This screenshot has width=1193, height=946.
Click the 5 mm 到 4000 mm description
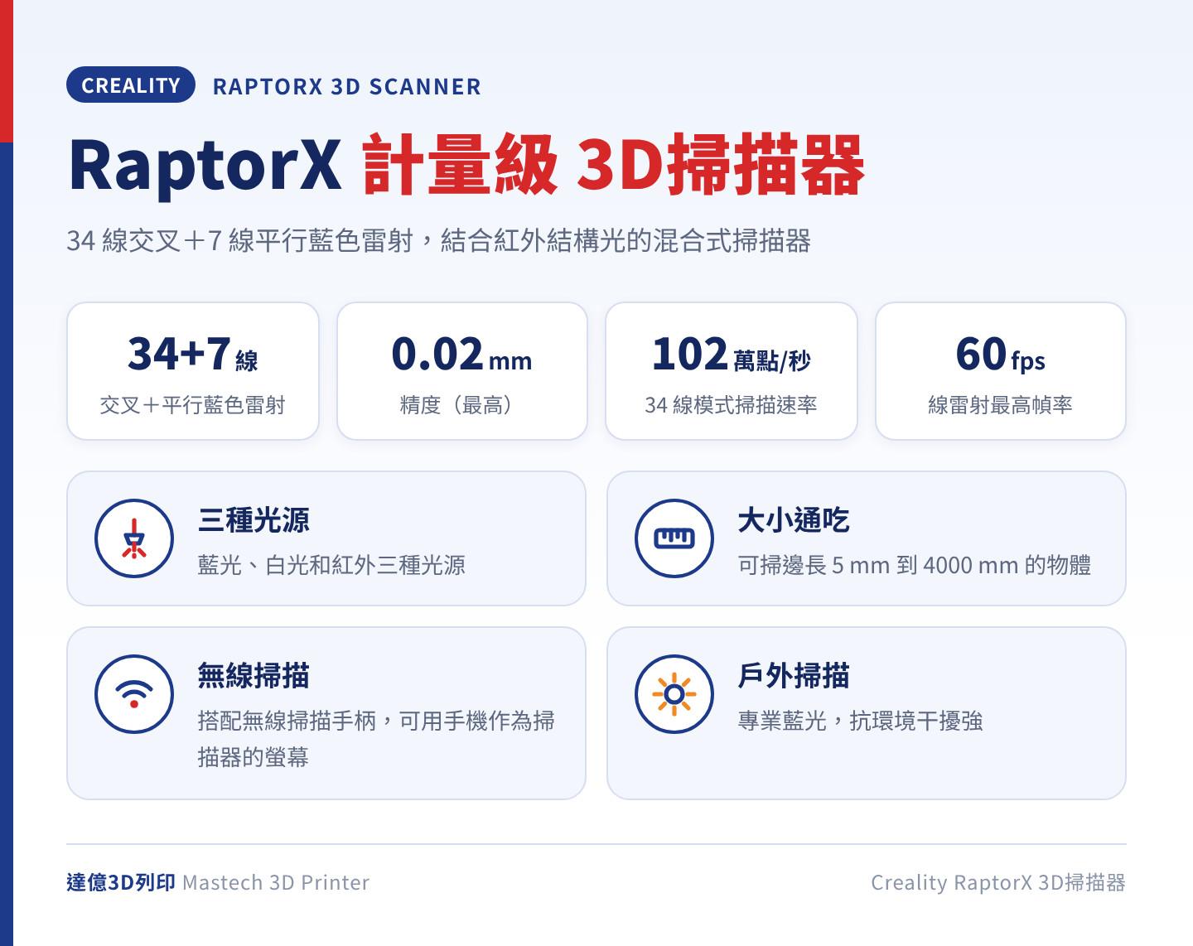915,565
